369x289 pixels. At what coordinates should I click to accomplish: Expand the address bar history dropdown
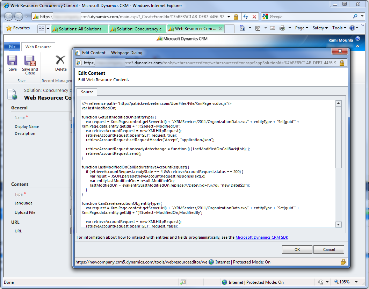(229, 17)
